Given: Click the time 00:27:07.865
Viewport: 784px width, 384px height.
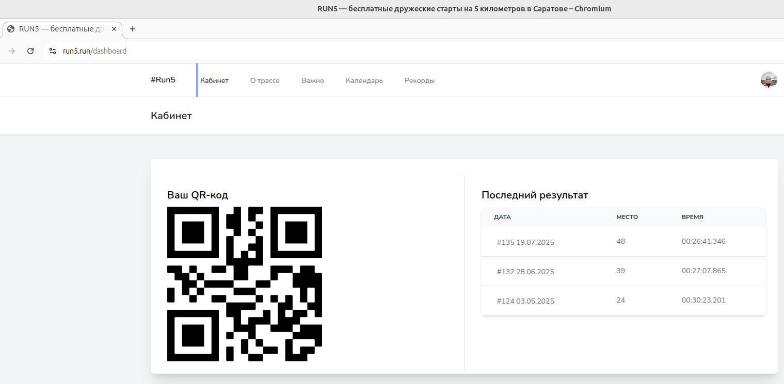Looking at the screenshot, I should (x=703, y=271).
